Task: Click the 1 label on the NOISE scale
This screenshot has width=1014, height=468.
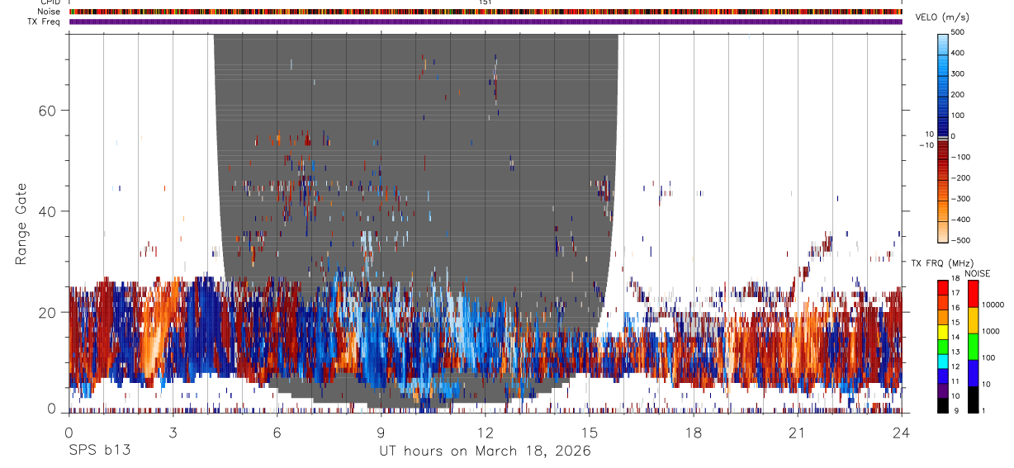Action: 984,410
